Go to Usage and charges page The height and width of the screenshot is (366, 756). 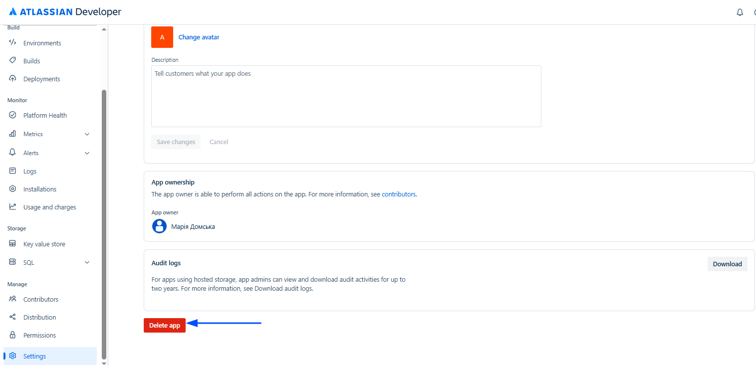[x=49, y=207]
